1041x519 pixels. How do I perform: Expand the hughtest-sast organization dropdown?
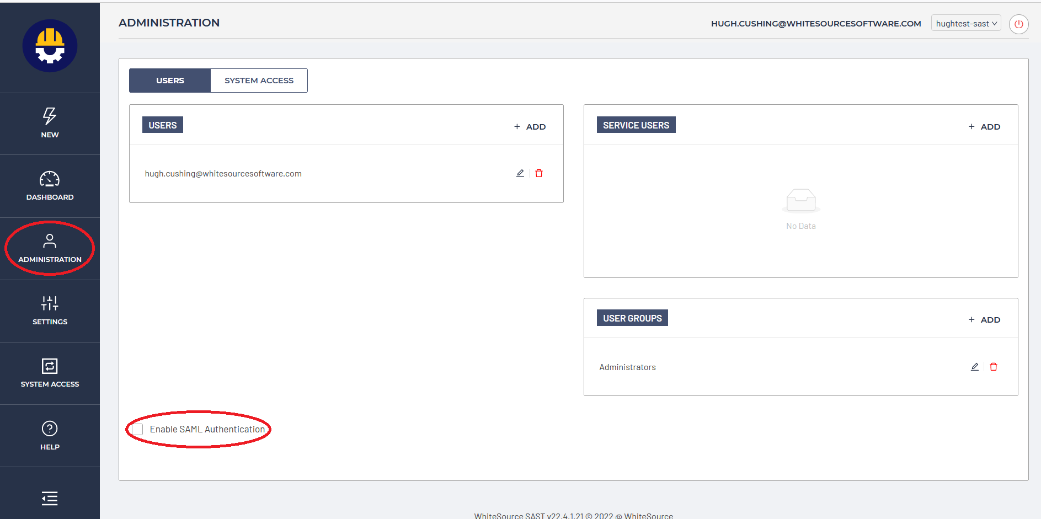(x=965, y=23)
